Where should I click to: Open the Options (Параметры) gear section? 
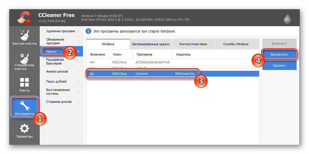pyautogui.click(x=24, y=131)
